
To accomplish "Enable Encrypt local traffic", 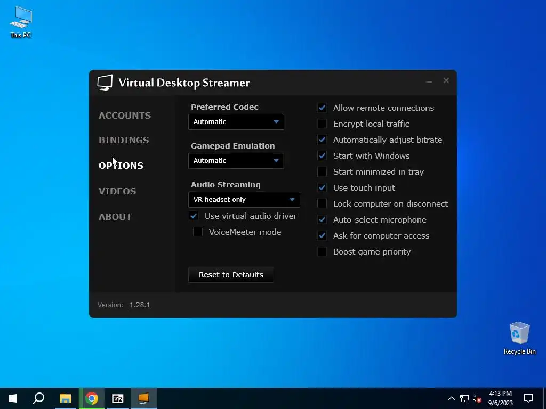I will click(x=322, y=124).
